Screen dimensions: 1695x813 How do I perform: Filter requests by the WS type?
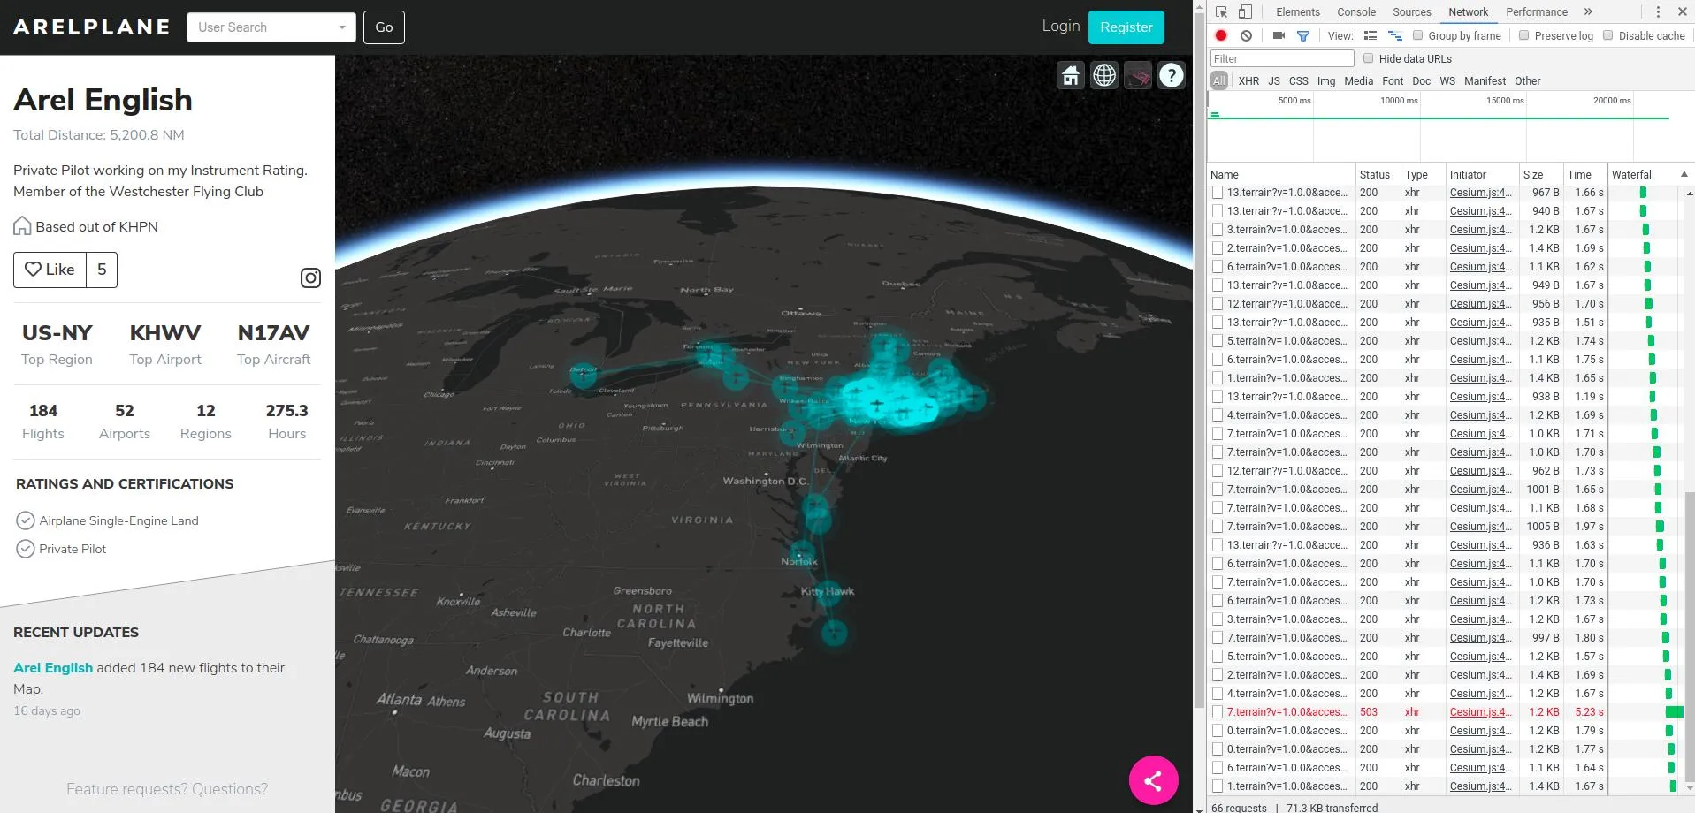1447,81
